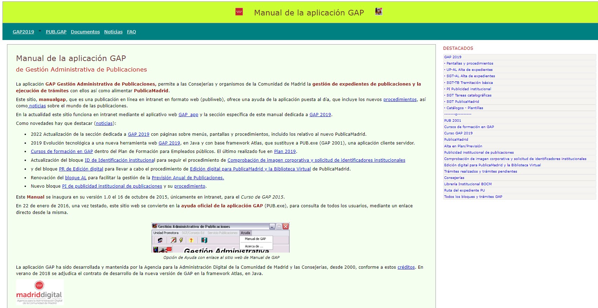Click the GAP application icon right of header title

378,12
